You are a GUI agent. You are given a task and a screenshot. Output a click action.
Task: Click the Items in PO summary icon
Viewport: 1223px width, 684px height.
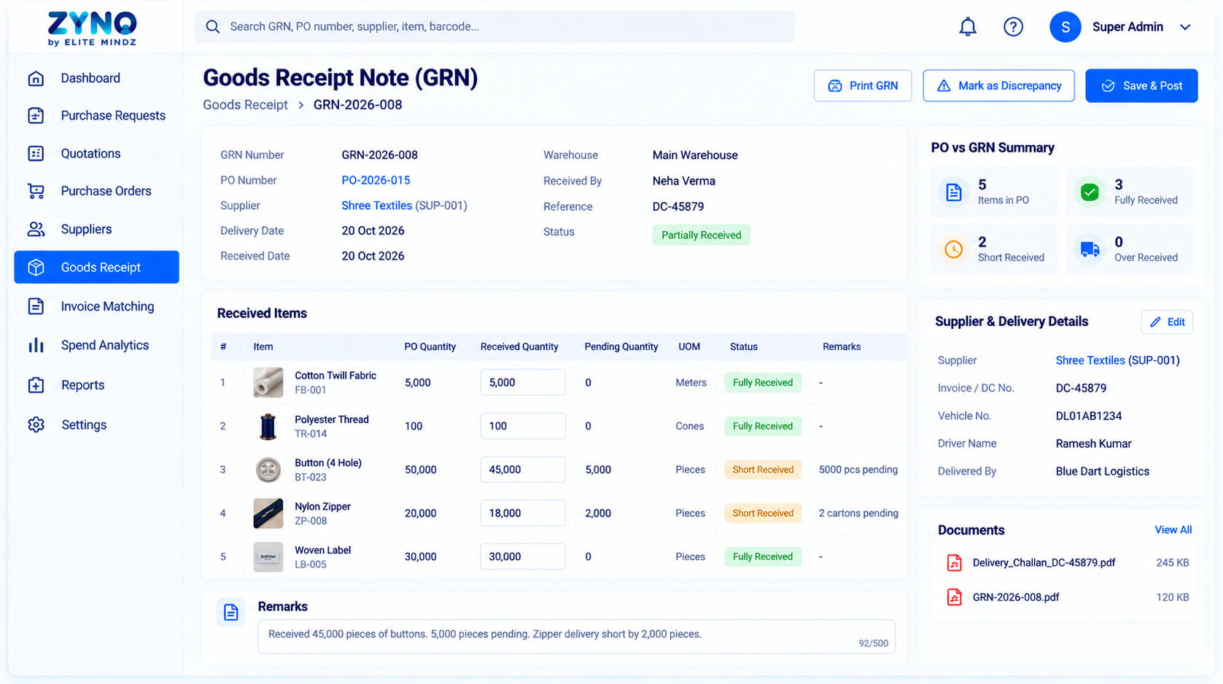click(953, 192)
